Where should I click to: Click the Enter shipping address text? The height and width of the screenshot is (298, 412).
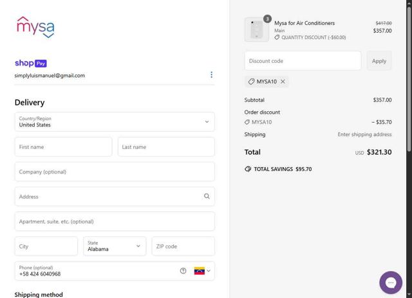[x=364, y=134]
